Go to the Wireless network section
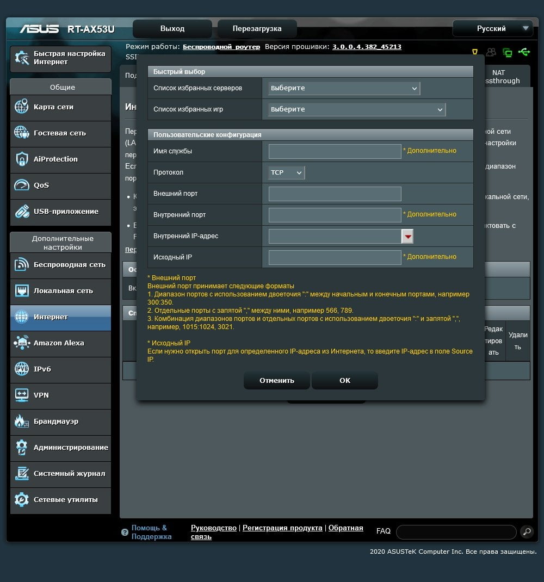This screenshot has height=582, width=544. point(60,265)
